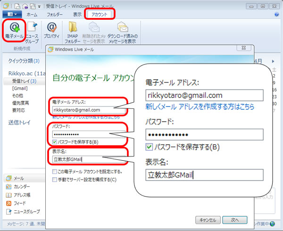Select the Rikkyo.ac account header
Viewport: 283px width, 231px height.
(27, 74)
